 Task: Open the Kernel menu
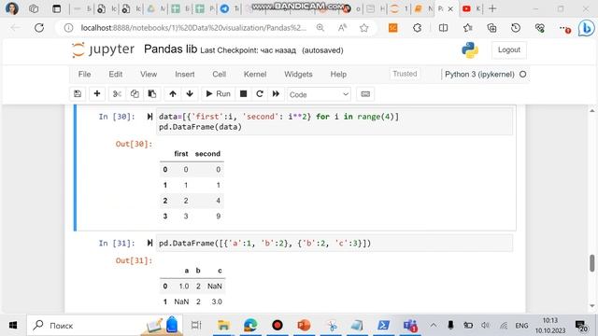point(255,75)
